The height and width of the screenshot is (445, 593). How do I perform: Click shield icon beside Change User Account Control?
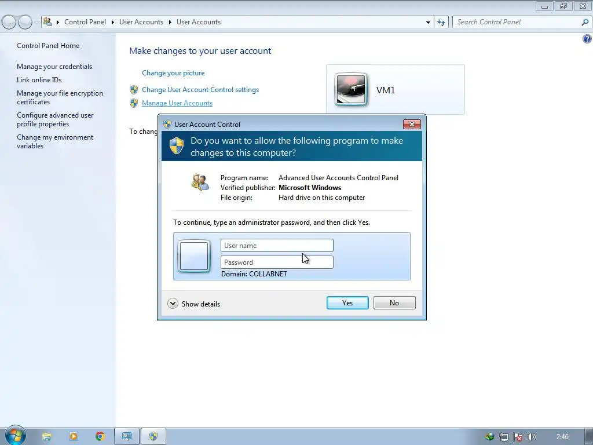[134, 90]
